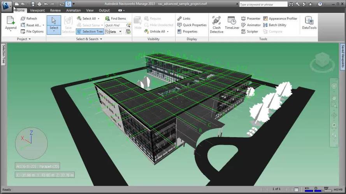Screen dimensions: 346x194
Task: Open File Options
Action: click(32, 31)
